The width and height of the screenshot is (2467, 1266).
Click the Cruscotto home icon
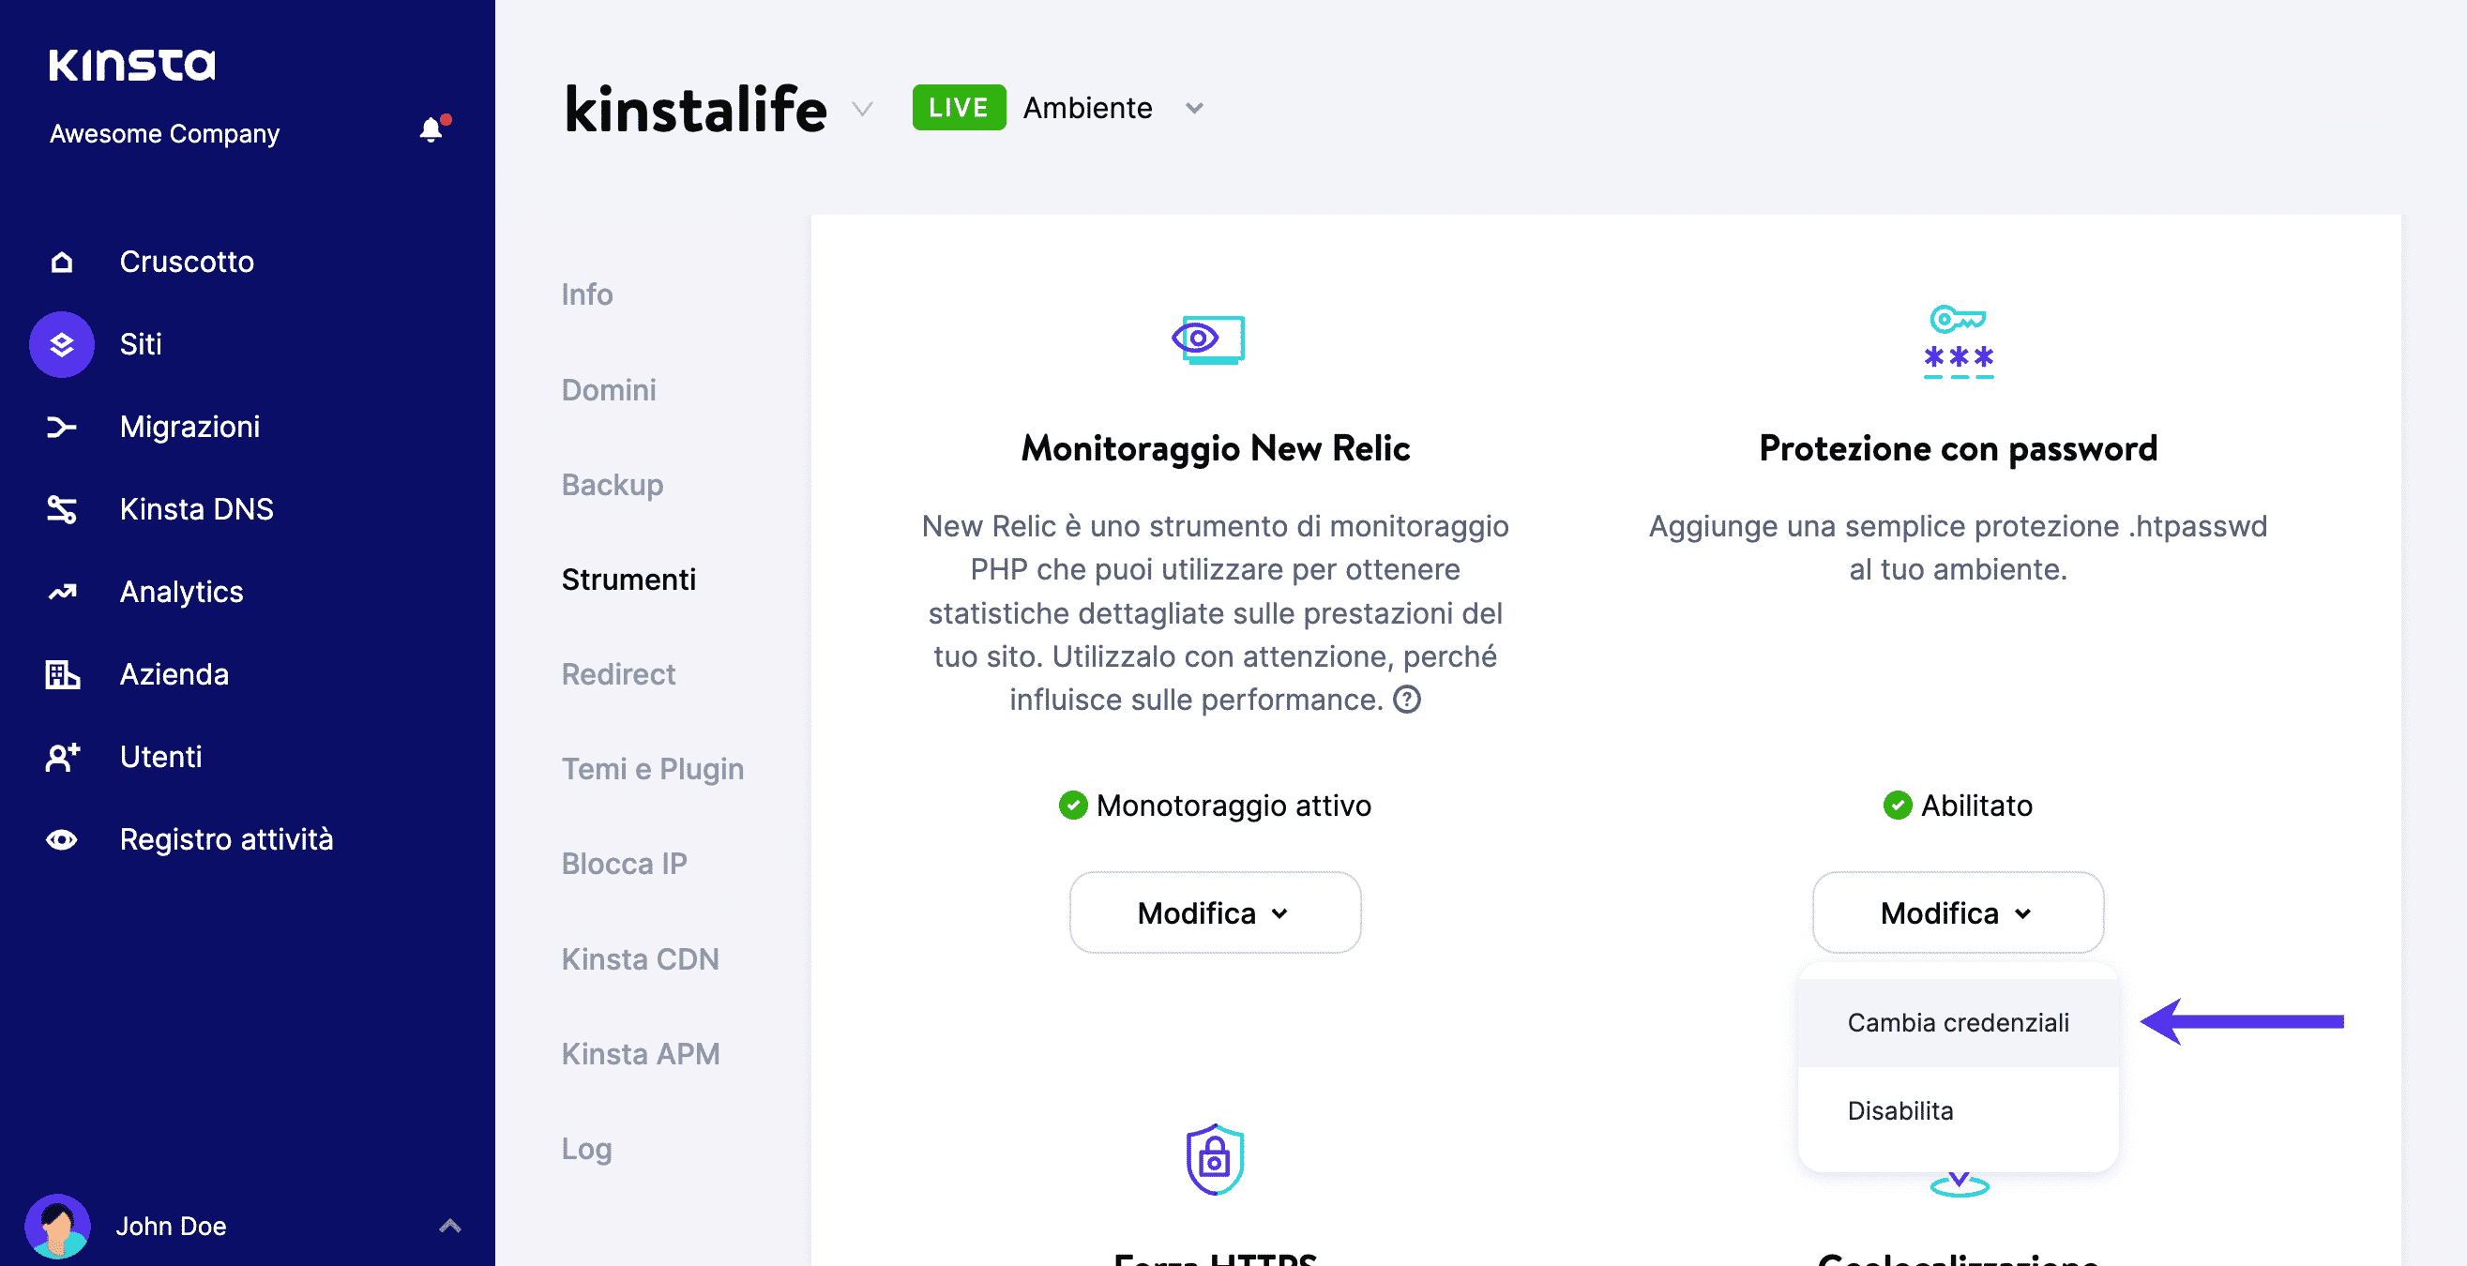point(61,262)
